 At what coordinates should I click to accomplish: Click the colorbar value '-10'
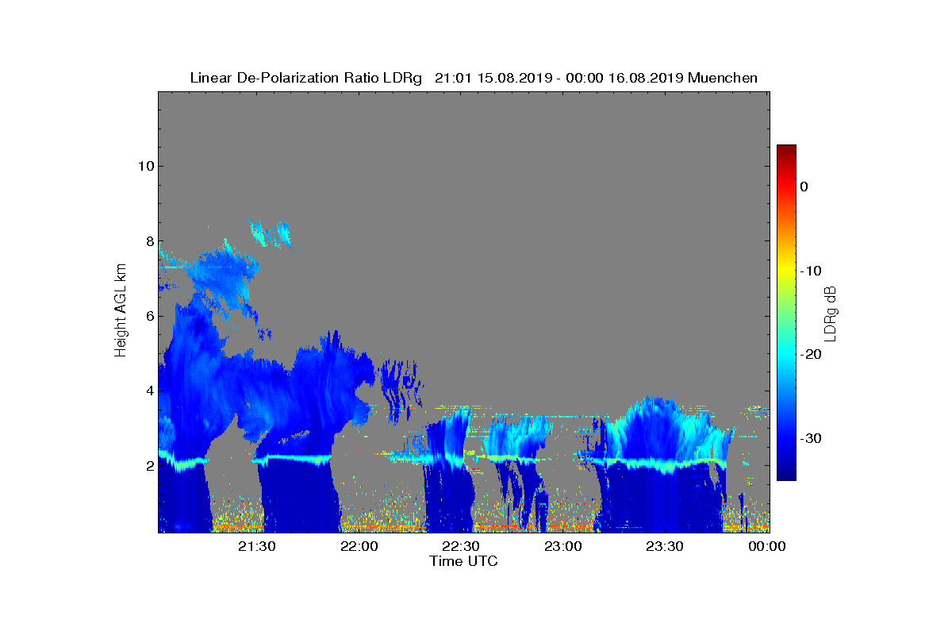tap(811, 271)
